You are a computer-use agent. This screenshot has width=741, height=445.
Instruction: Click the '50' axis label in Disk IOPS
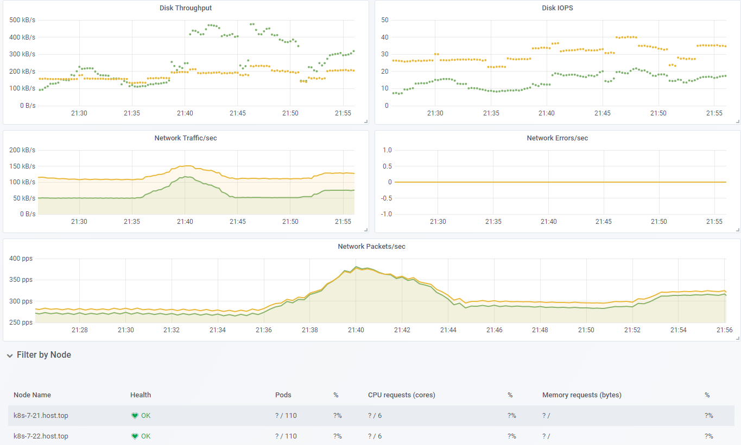tap(385, 21)
